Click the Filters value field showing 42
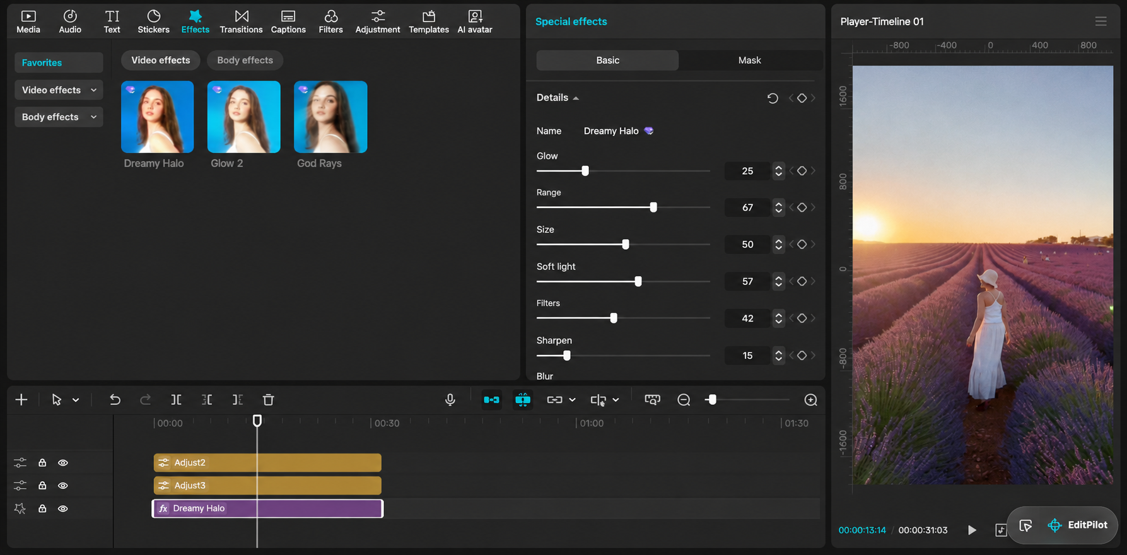Viewport: 1127px width, 555px height. [747, 318]
